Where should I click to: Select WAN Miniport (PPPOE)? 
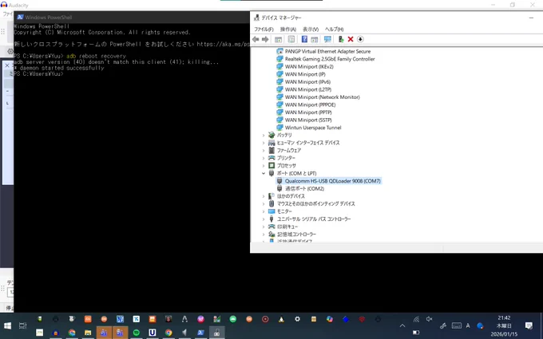pyautogui.click(x=310, y=104)
